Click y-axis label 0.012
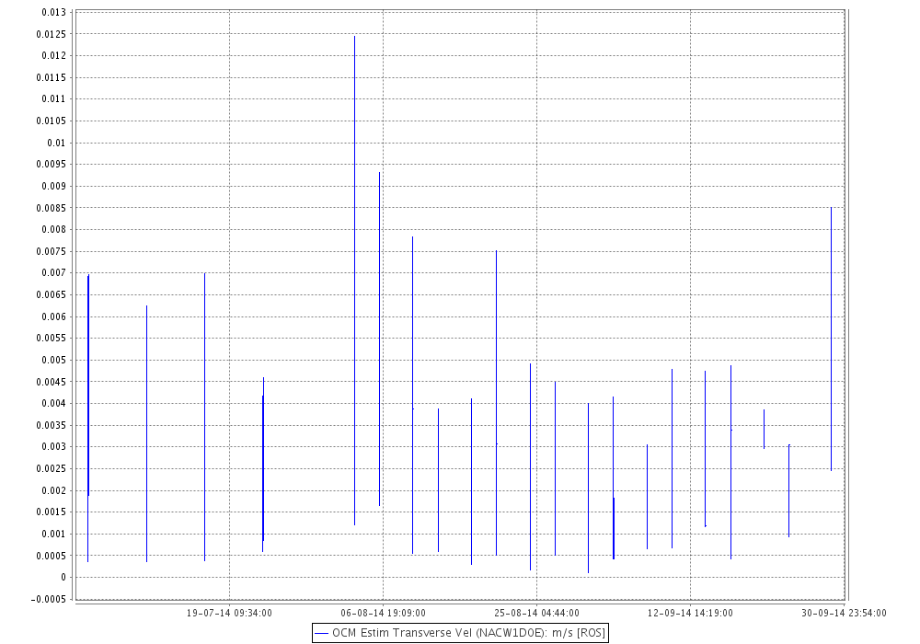This screenshot has width=920, height=644. [53, 56]
